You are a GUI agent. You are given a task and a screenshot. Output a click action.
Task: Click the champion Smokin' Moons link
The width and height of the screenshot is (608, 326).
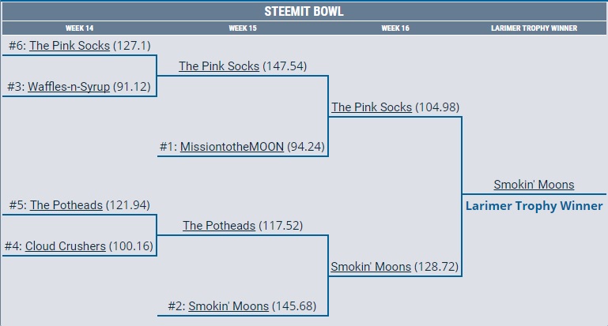(x=534, y=185)
